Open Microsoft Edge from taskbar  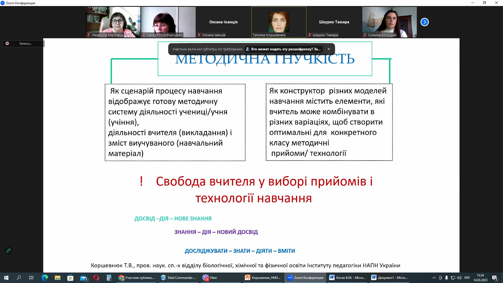pos(45,278)
